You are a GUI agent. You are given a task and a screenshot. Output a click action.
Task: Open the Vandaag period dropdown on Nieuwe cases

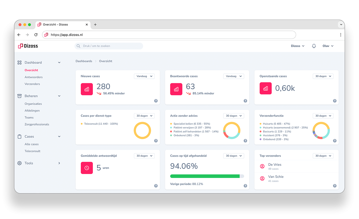(144, 76)
